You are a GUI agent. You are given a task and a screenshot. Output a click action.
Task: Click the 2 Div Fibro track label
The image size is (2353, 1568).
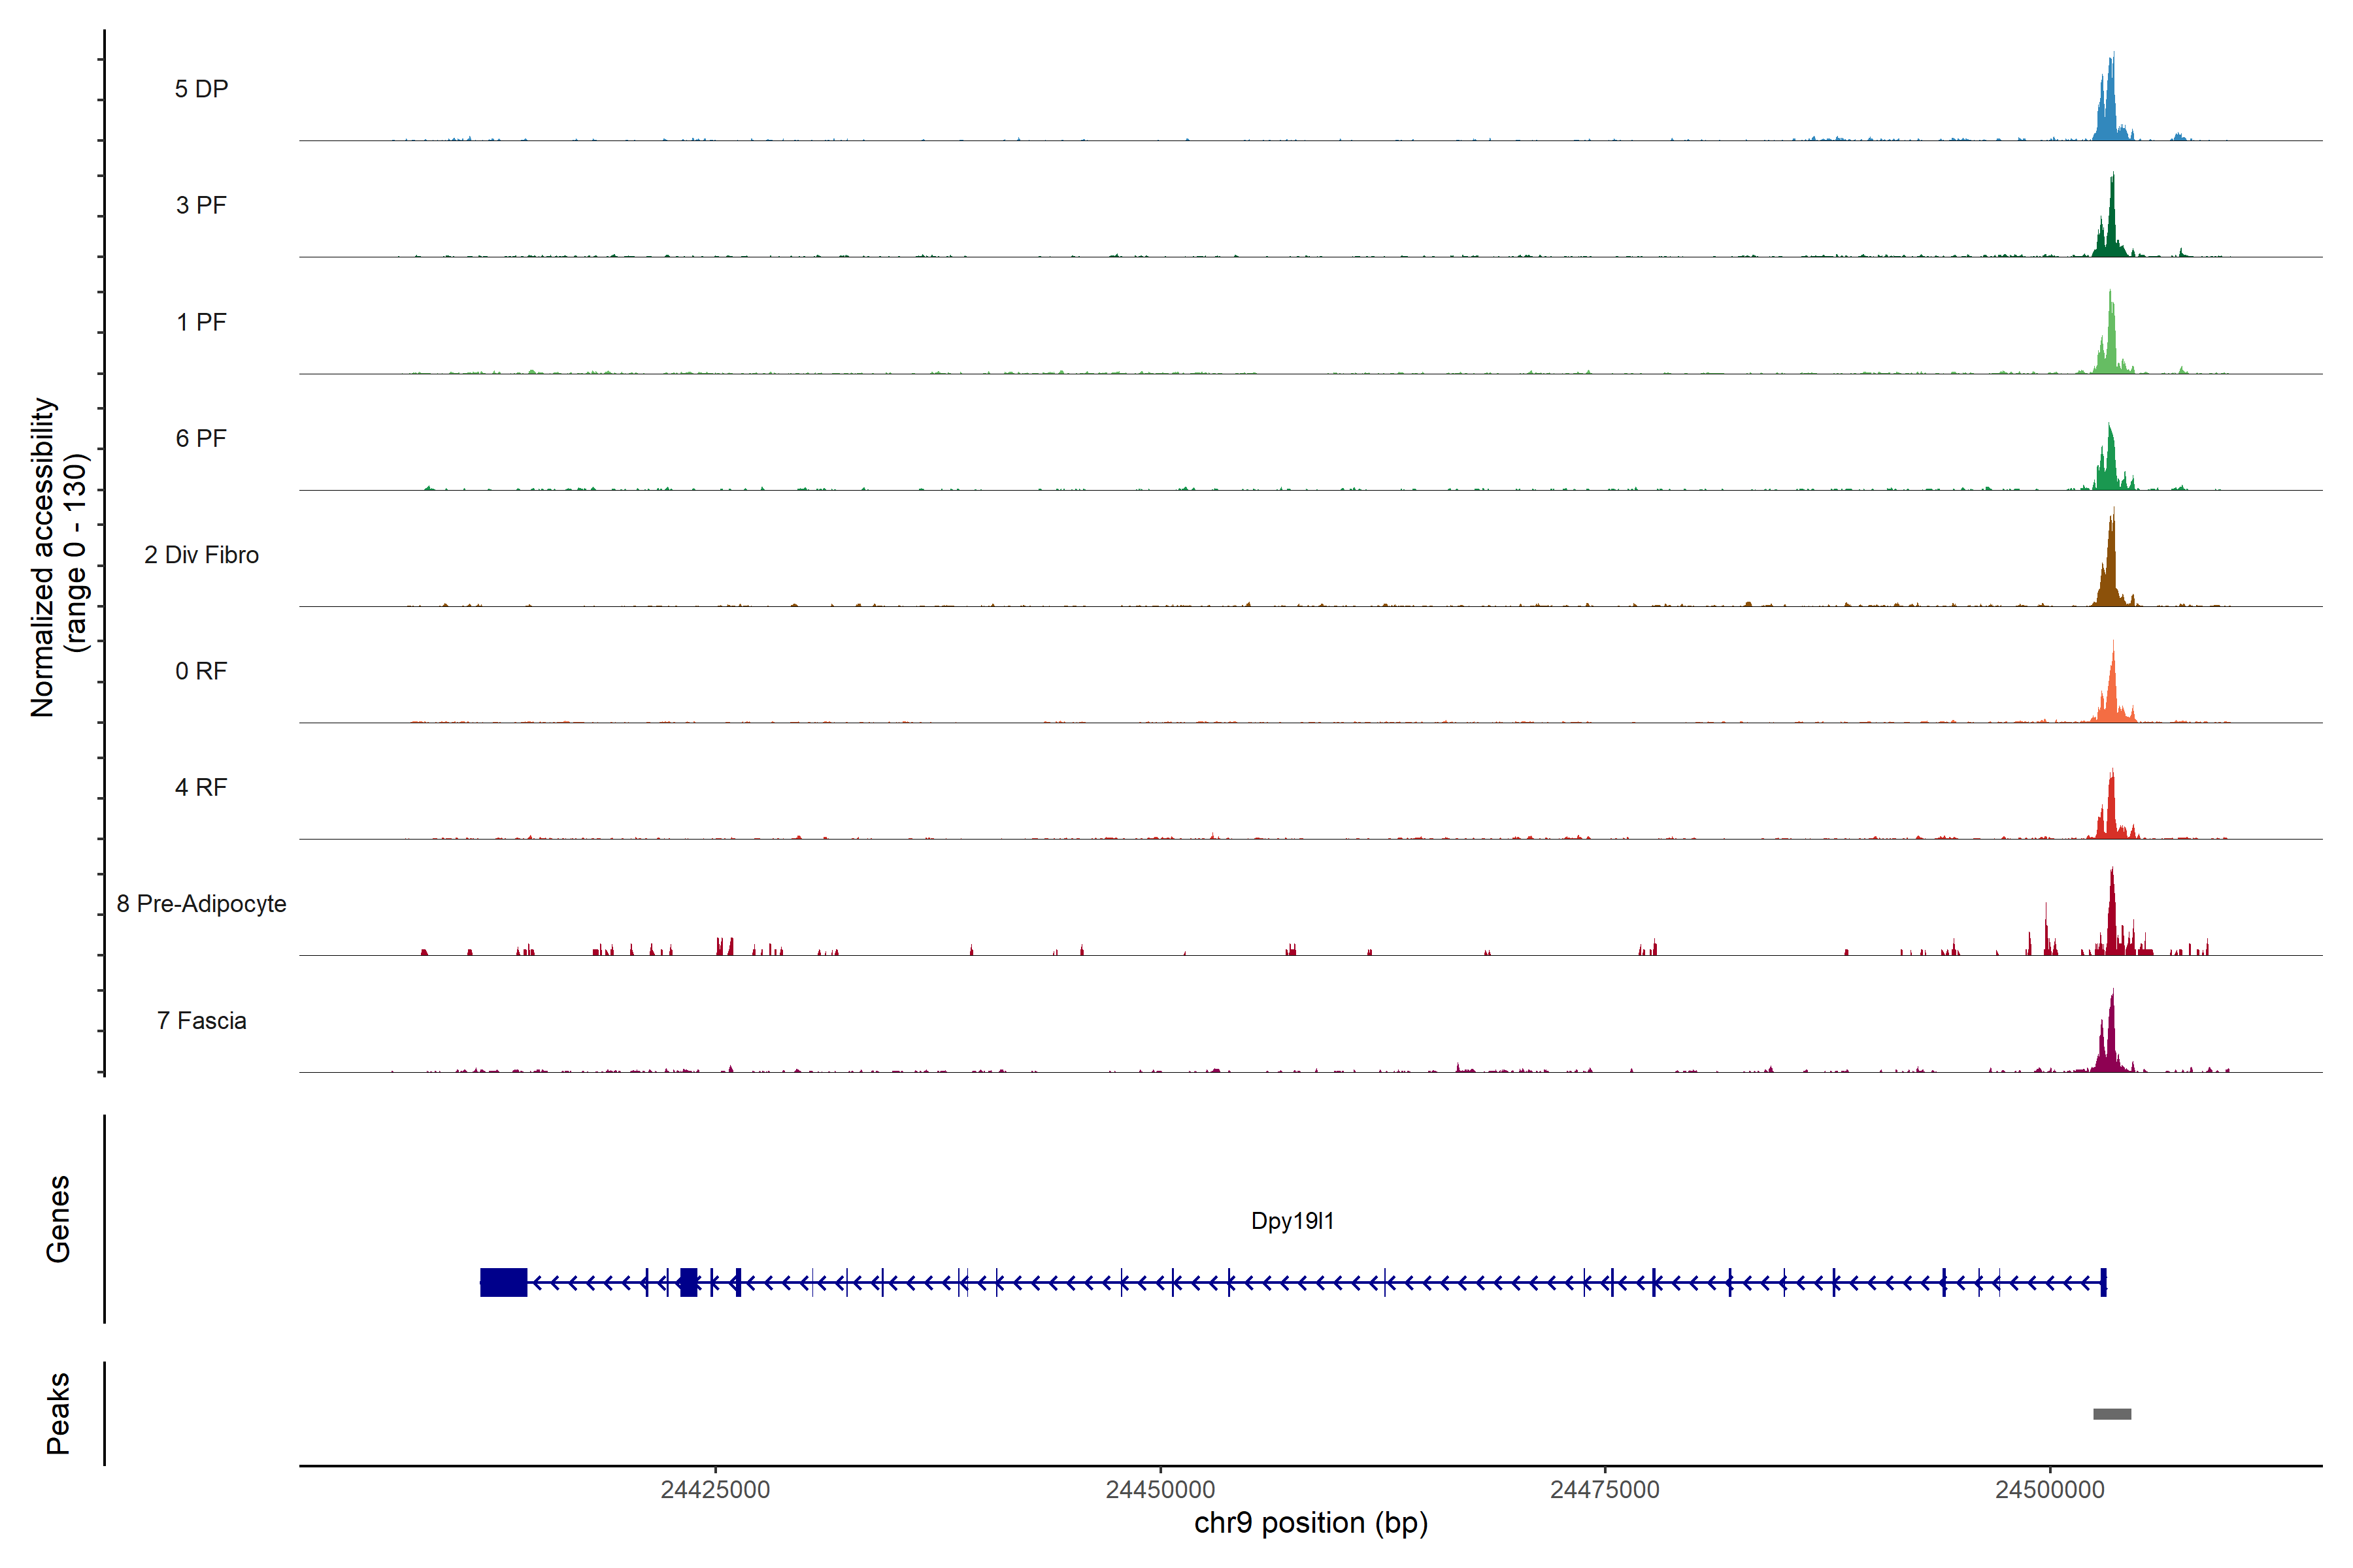(x=201, y=555)
